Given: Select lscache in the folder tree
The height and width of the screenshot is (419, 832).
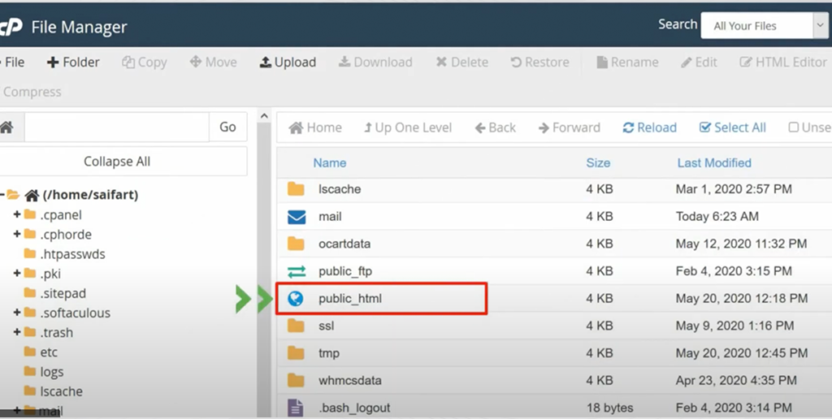Looking at the screenshot, I should [x=61, y=391].
